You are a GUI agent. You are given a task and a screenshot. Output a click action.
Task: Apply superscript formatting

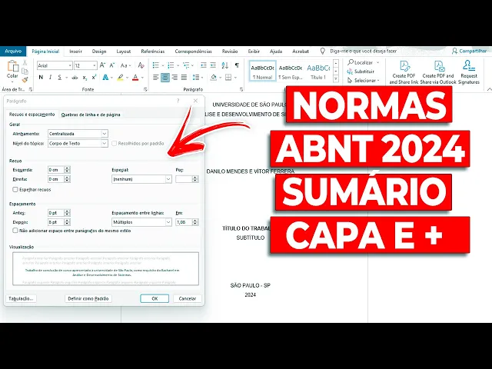[94, 77]
